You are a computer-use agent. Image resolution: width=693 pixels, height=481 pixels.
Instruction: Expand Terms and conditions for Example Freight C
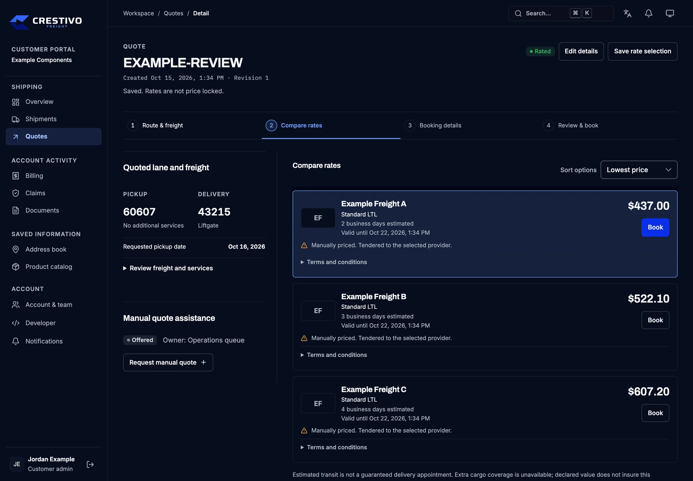(334, 447)
